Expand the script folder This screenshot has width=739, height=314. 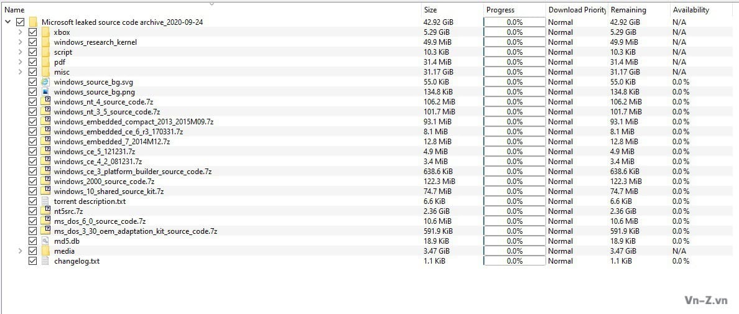20,52
